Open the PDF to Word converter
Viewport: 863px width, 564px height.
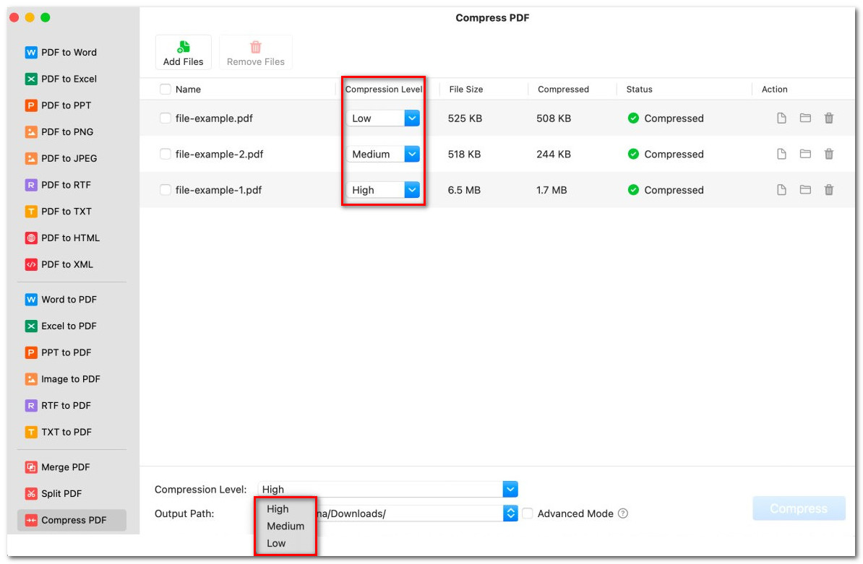(x=69, y=53)
